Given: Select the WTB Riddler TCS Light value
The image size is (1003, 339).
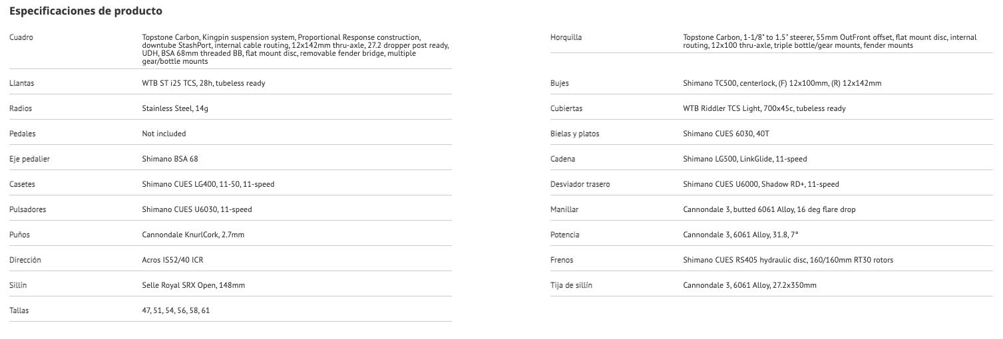Looking at the screenshot, I should pyautogui.click(x=764, y=108).
